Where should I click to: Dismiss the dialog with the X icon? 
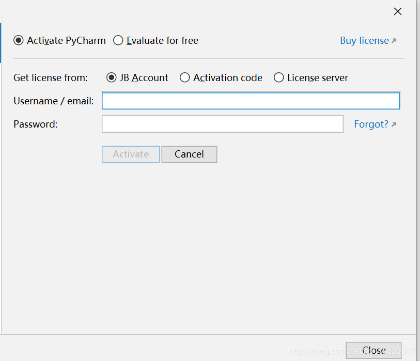[x=398, y=11]
